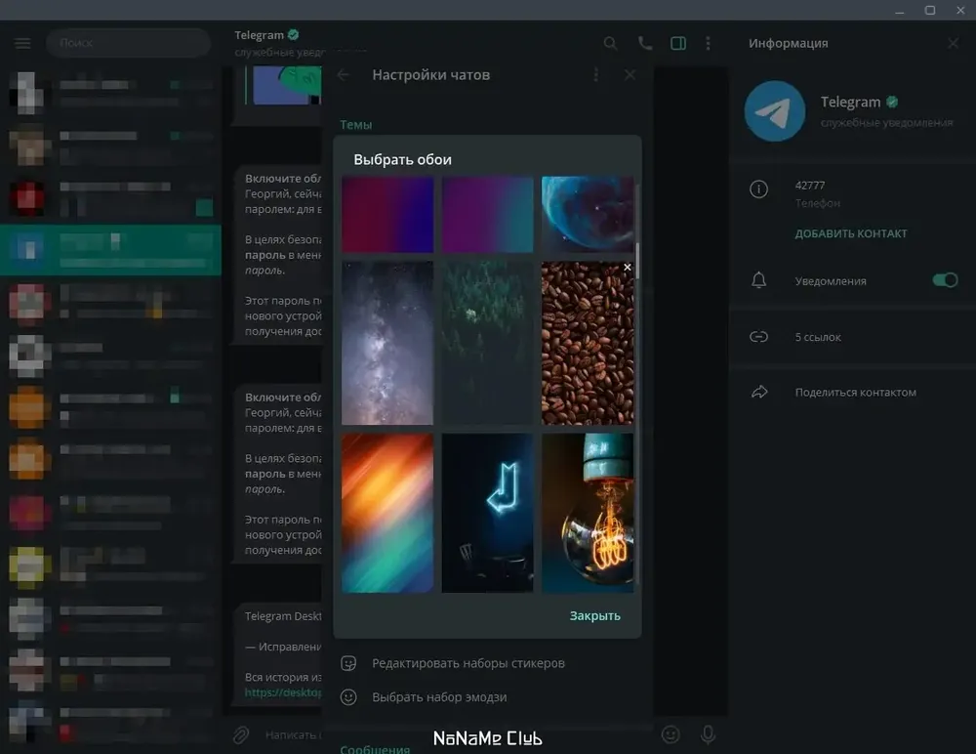Viewport: 976px width, 754px height.
Task: Click the close button in the wallpaper dialog
Action: tap(594, 615)
